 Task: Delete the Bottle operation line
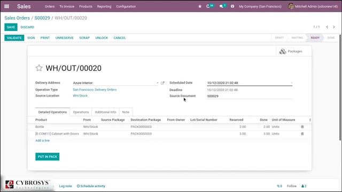point(302,127)
